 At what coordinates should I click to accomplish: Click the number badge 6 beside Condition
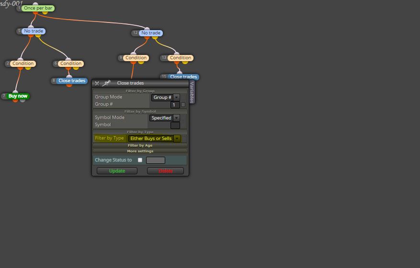click(x=56, y=64)
